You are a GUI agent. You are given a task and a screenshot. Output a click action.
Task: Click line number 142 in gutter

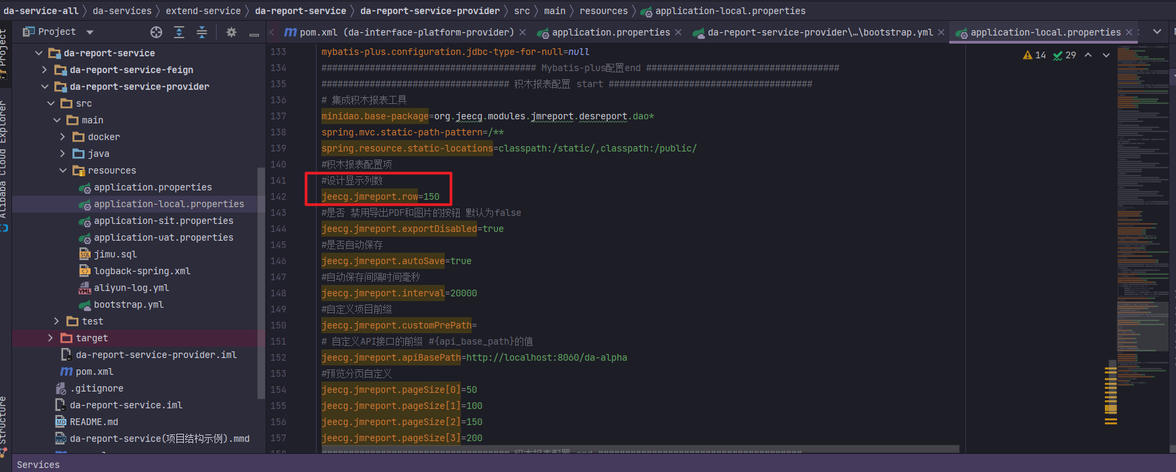point(278,196)
